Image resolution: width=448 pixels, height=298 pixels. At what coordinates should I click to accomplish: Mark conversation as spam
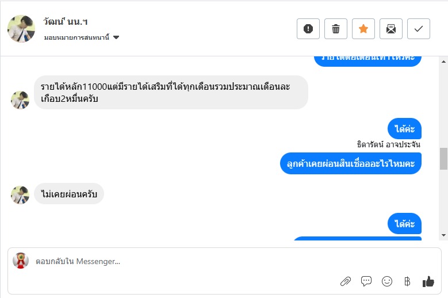[x=308, y=29]
